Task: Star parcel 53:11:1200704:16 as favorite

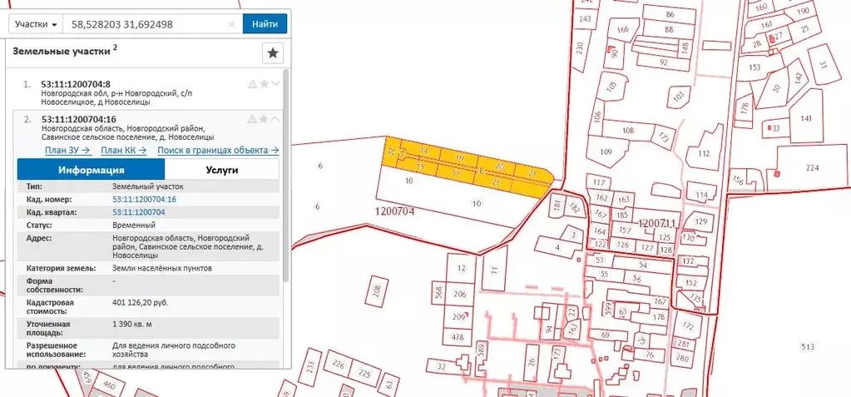Action: (x=264, y=120)
